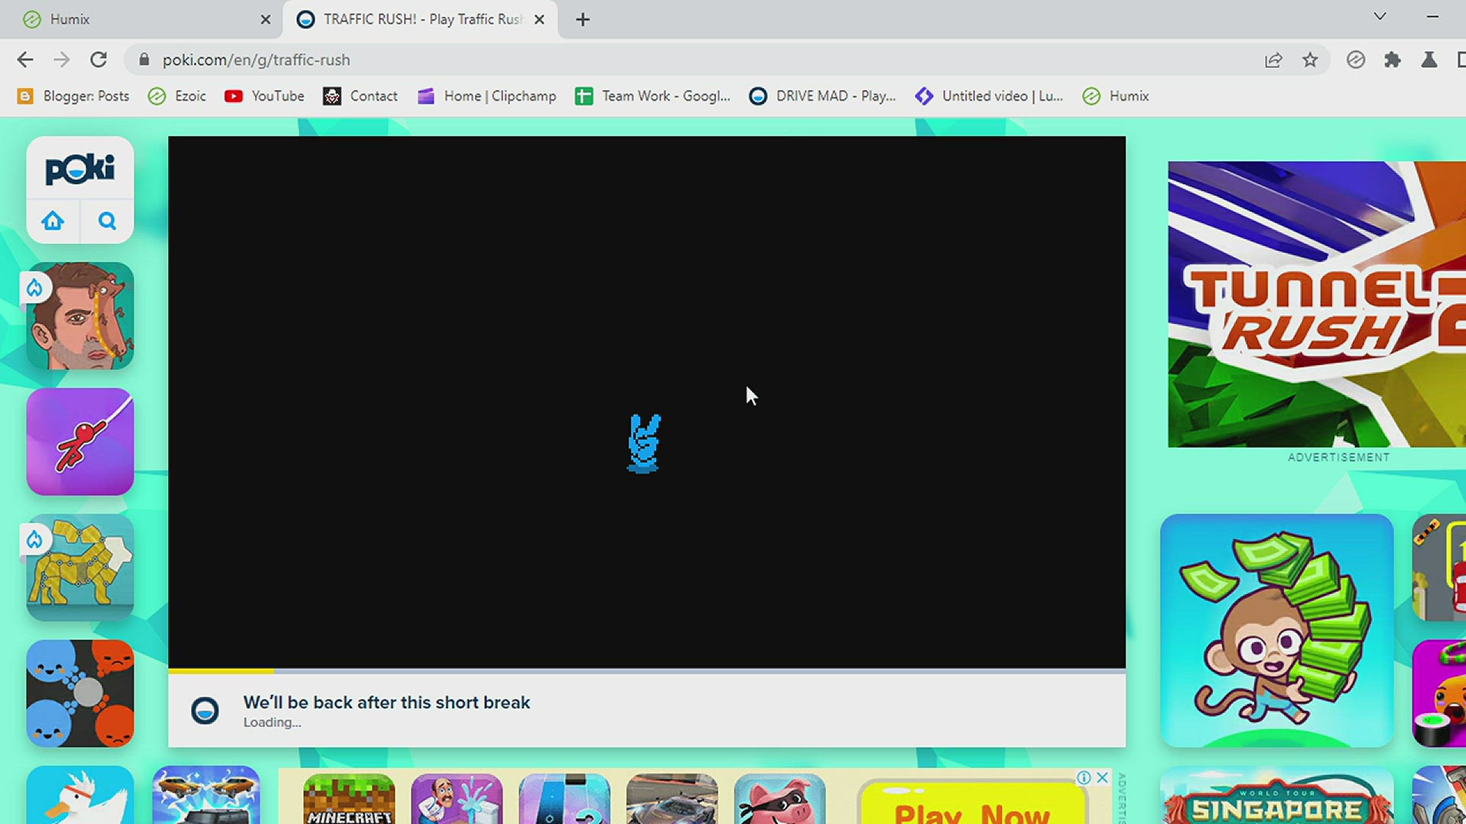The height and width of the screenshot is (824, 1466).
Task: Click the Tunnel Rush advertisement image
Action: 1316,304
